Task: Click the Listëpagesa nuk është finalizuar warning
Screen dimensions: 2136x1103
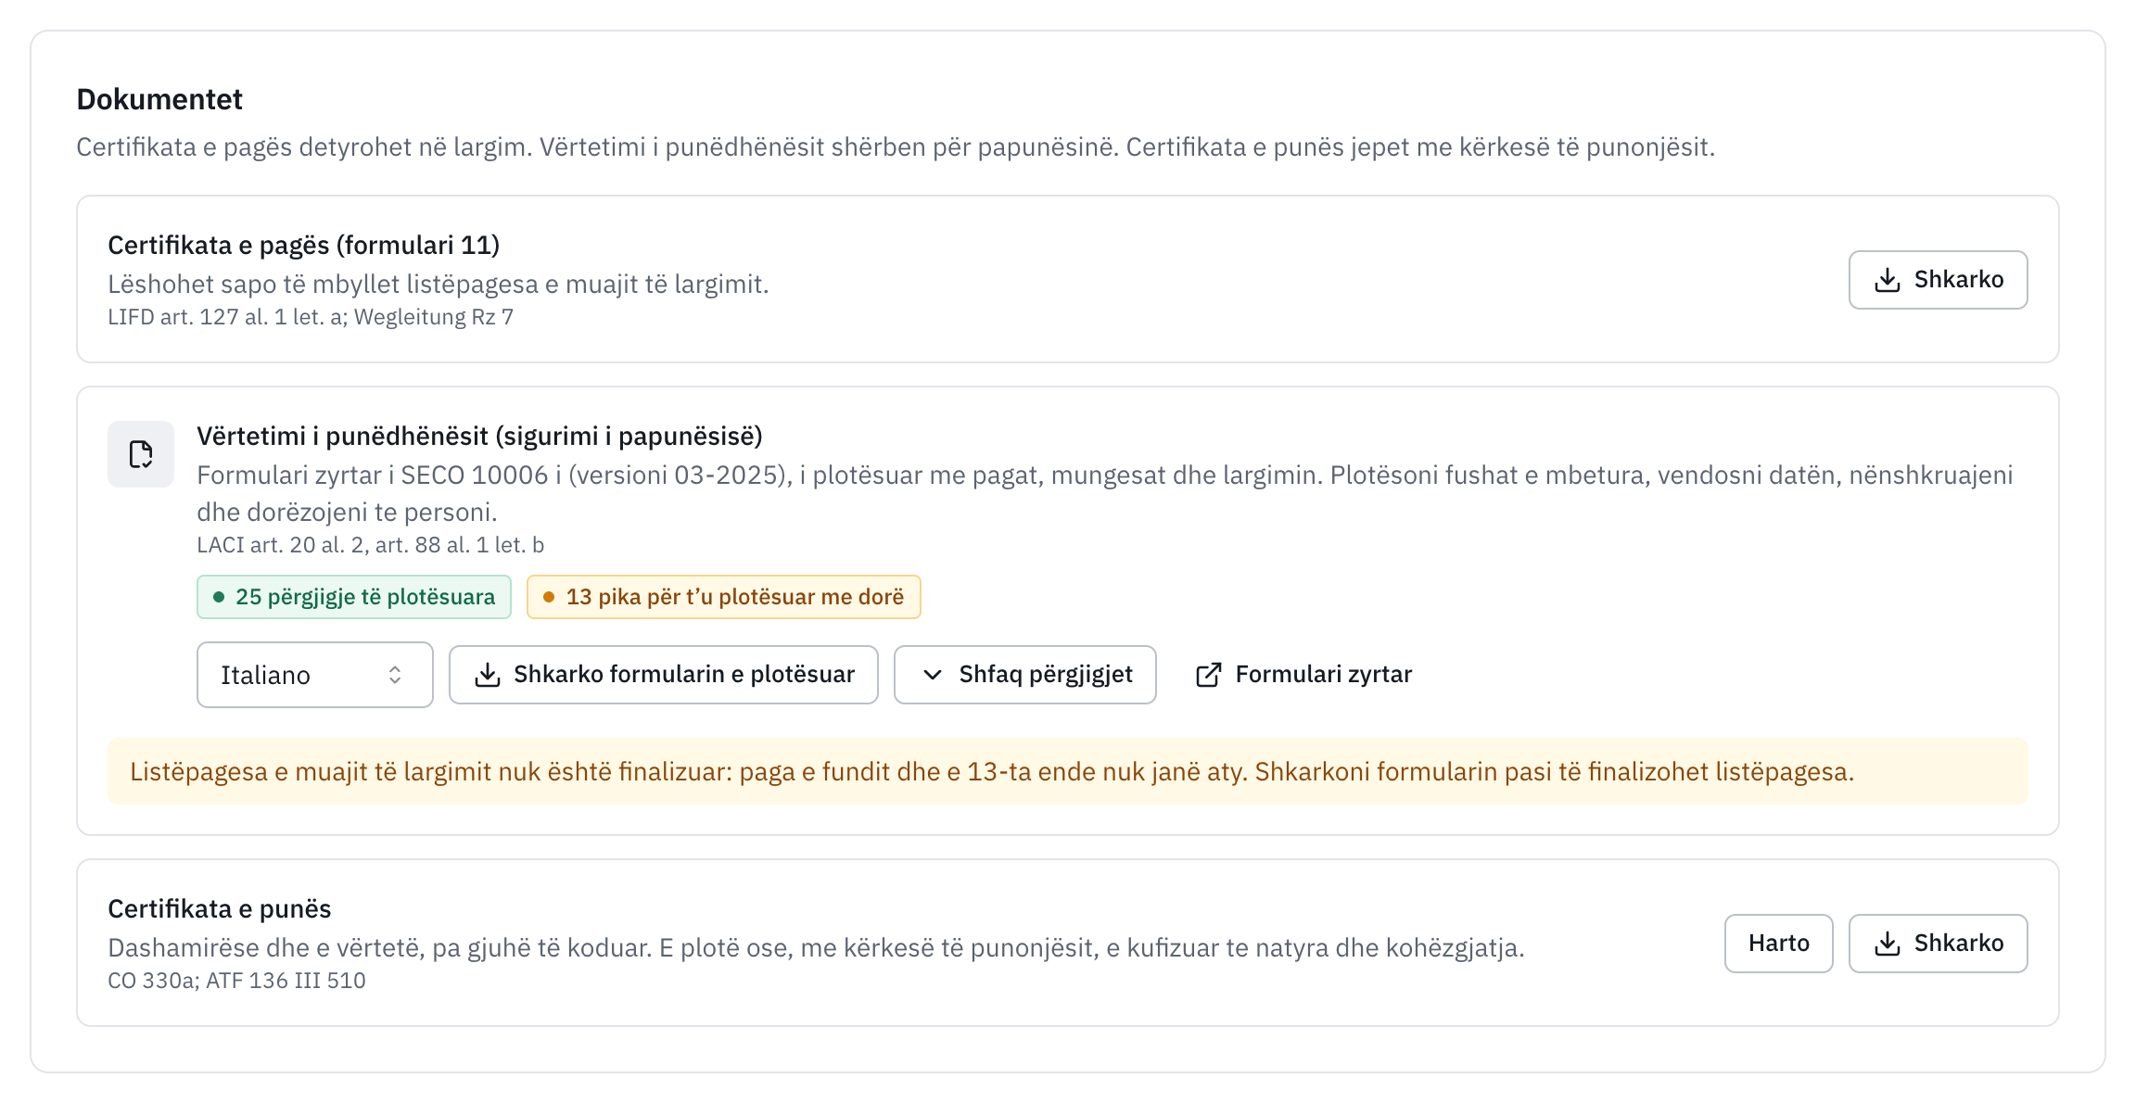Action: pos(1068,771)
